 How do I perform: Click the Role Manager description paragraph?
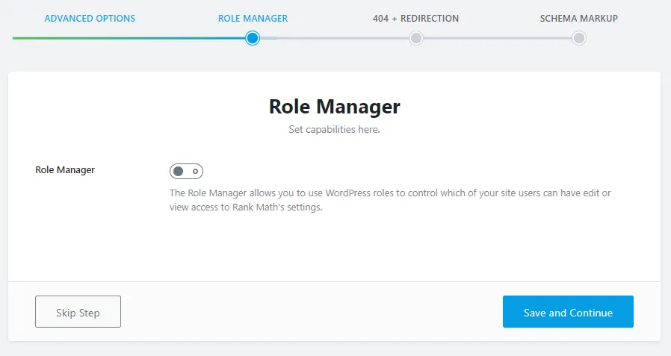point(389,200)
